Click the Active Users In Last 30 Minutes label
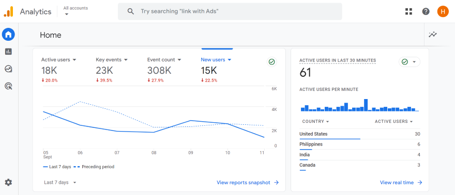This screenshot has height=195, width=455. [x=338, y=60]
